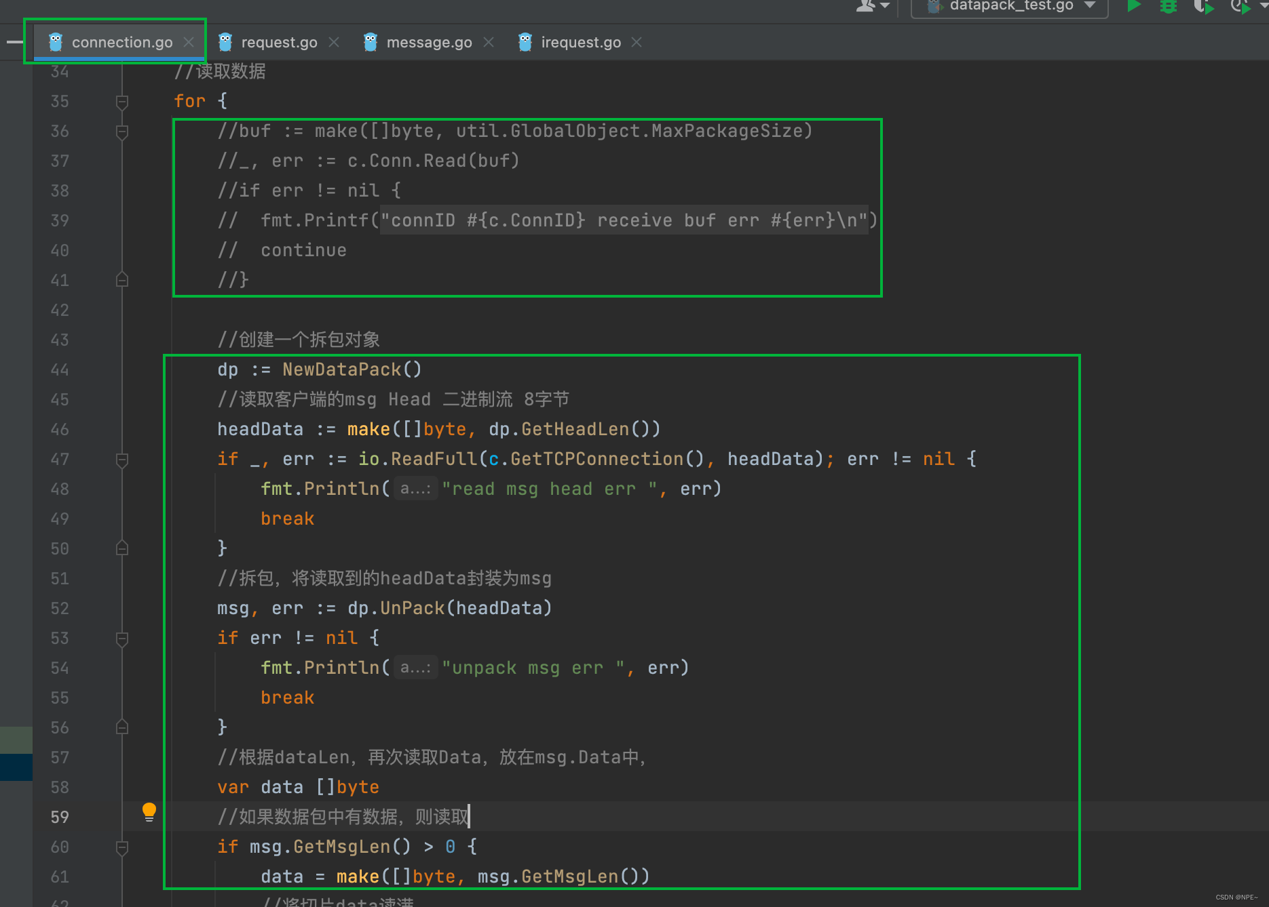Click commented c.Conn.Read(buf) line

[368, 161]
